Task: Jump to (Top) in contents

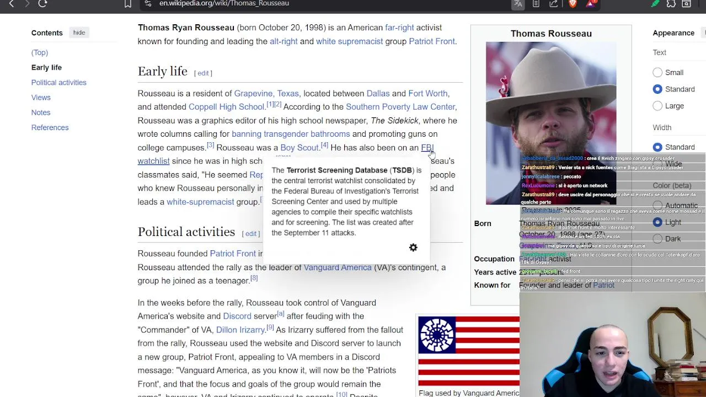Action: 40,52
